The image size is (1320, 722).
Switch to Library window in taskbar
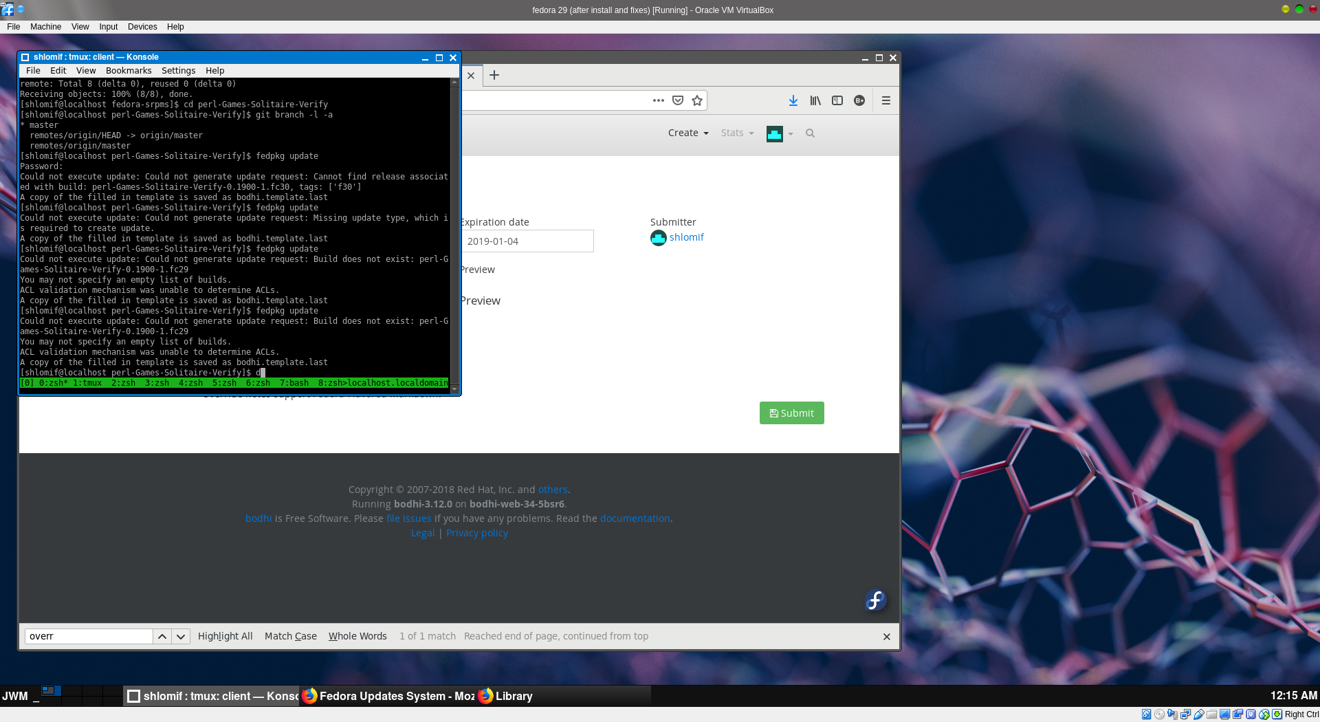tap(564, 696)
